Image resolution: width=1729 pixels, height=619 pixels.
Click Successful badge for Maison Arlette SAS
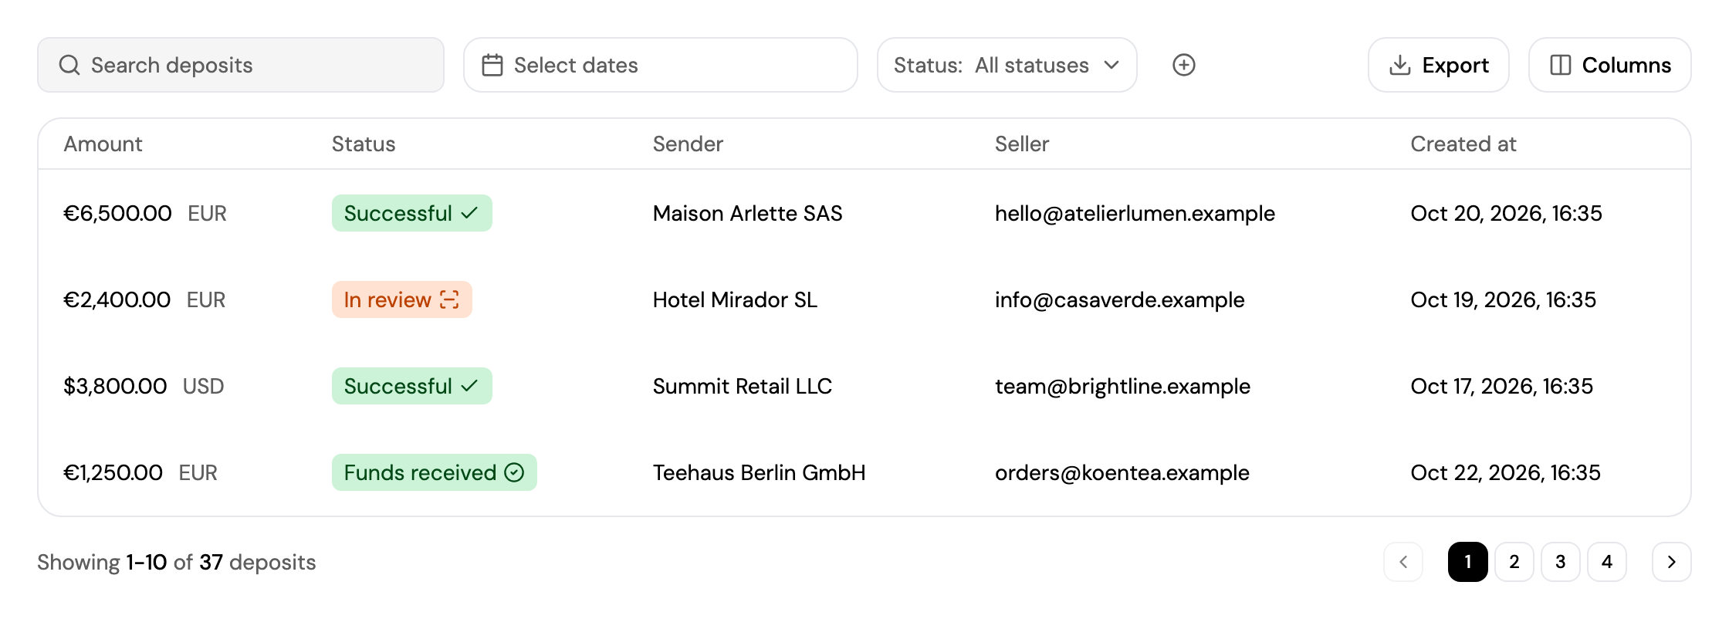point(412,213)
